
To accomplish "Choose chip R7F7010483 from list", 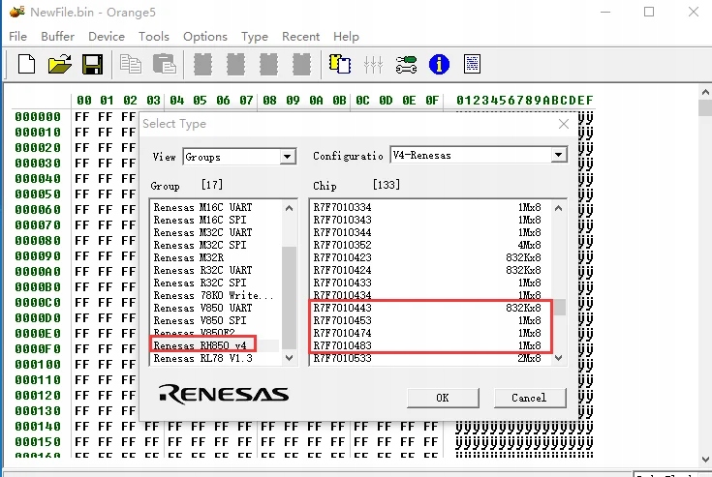I will point(343,345).
